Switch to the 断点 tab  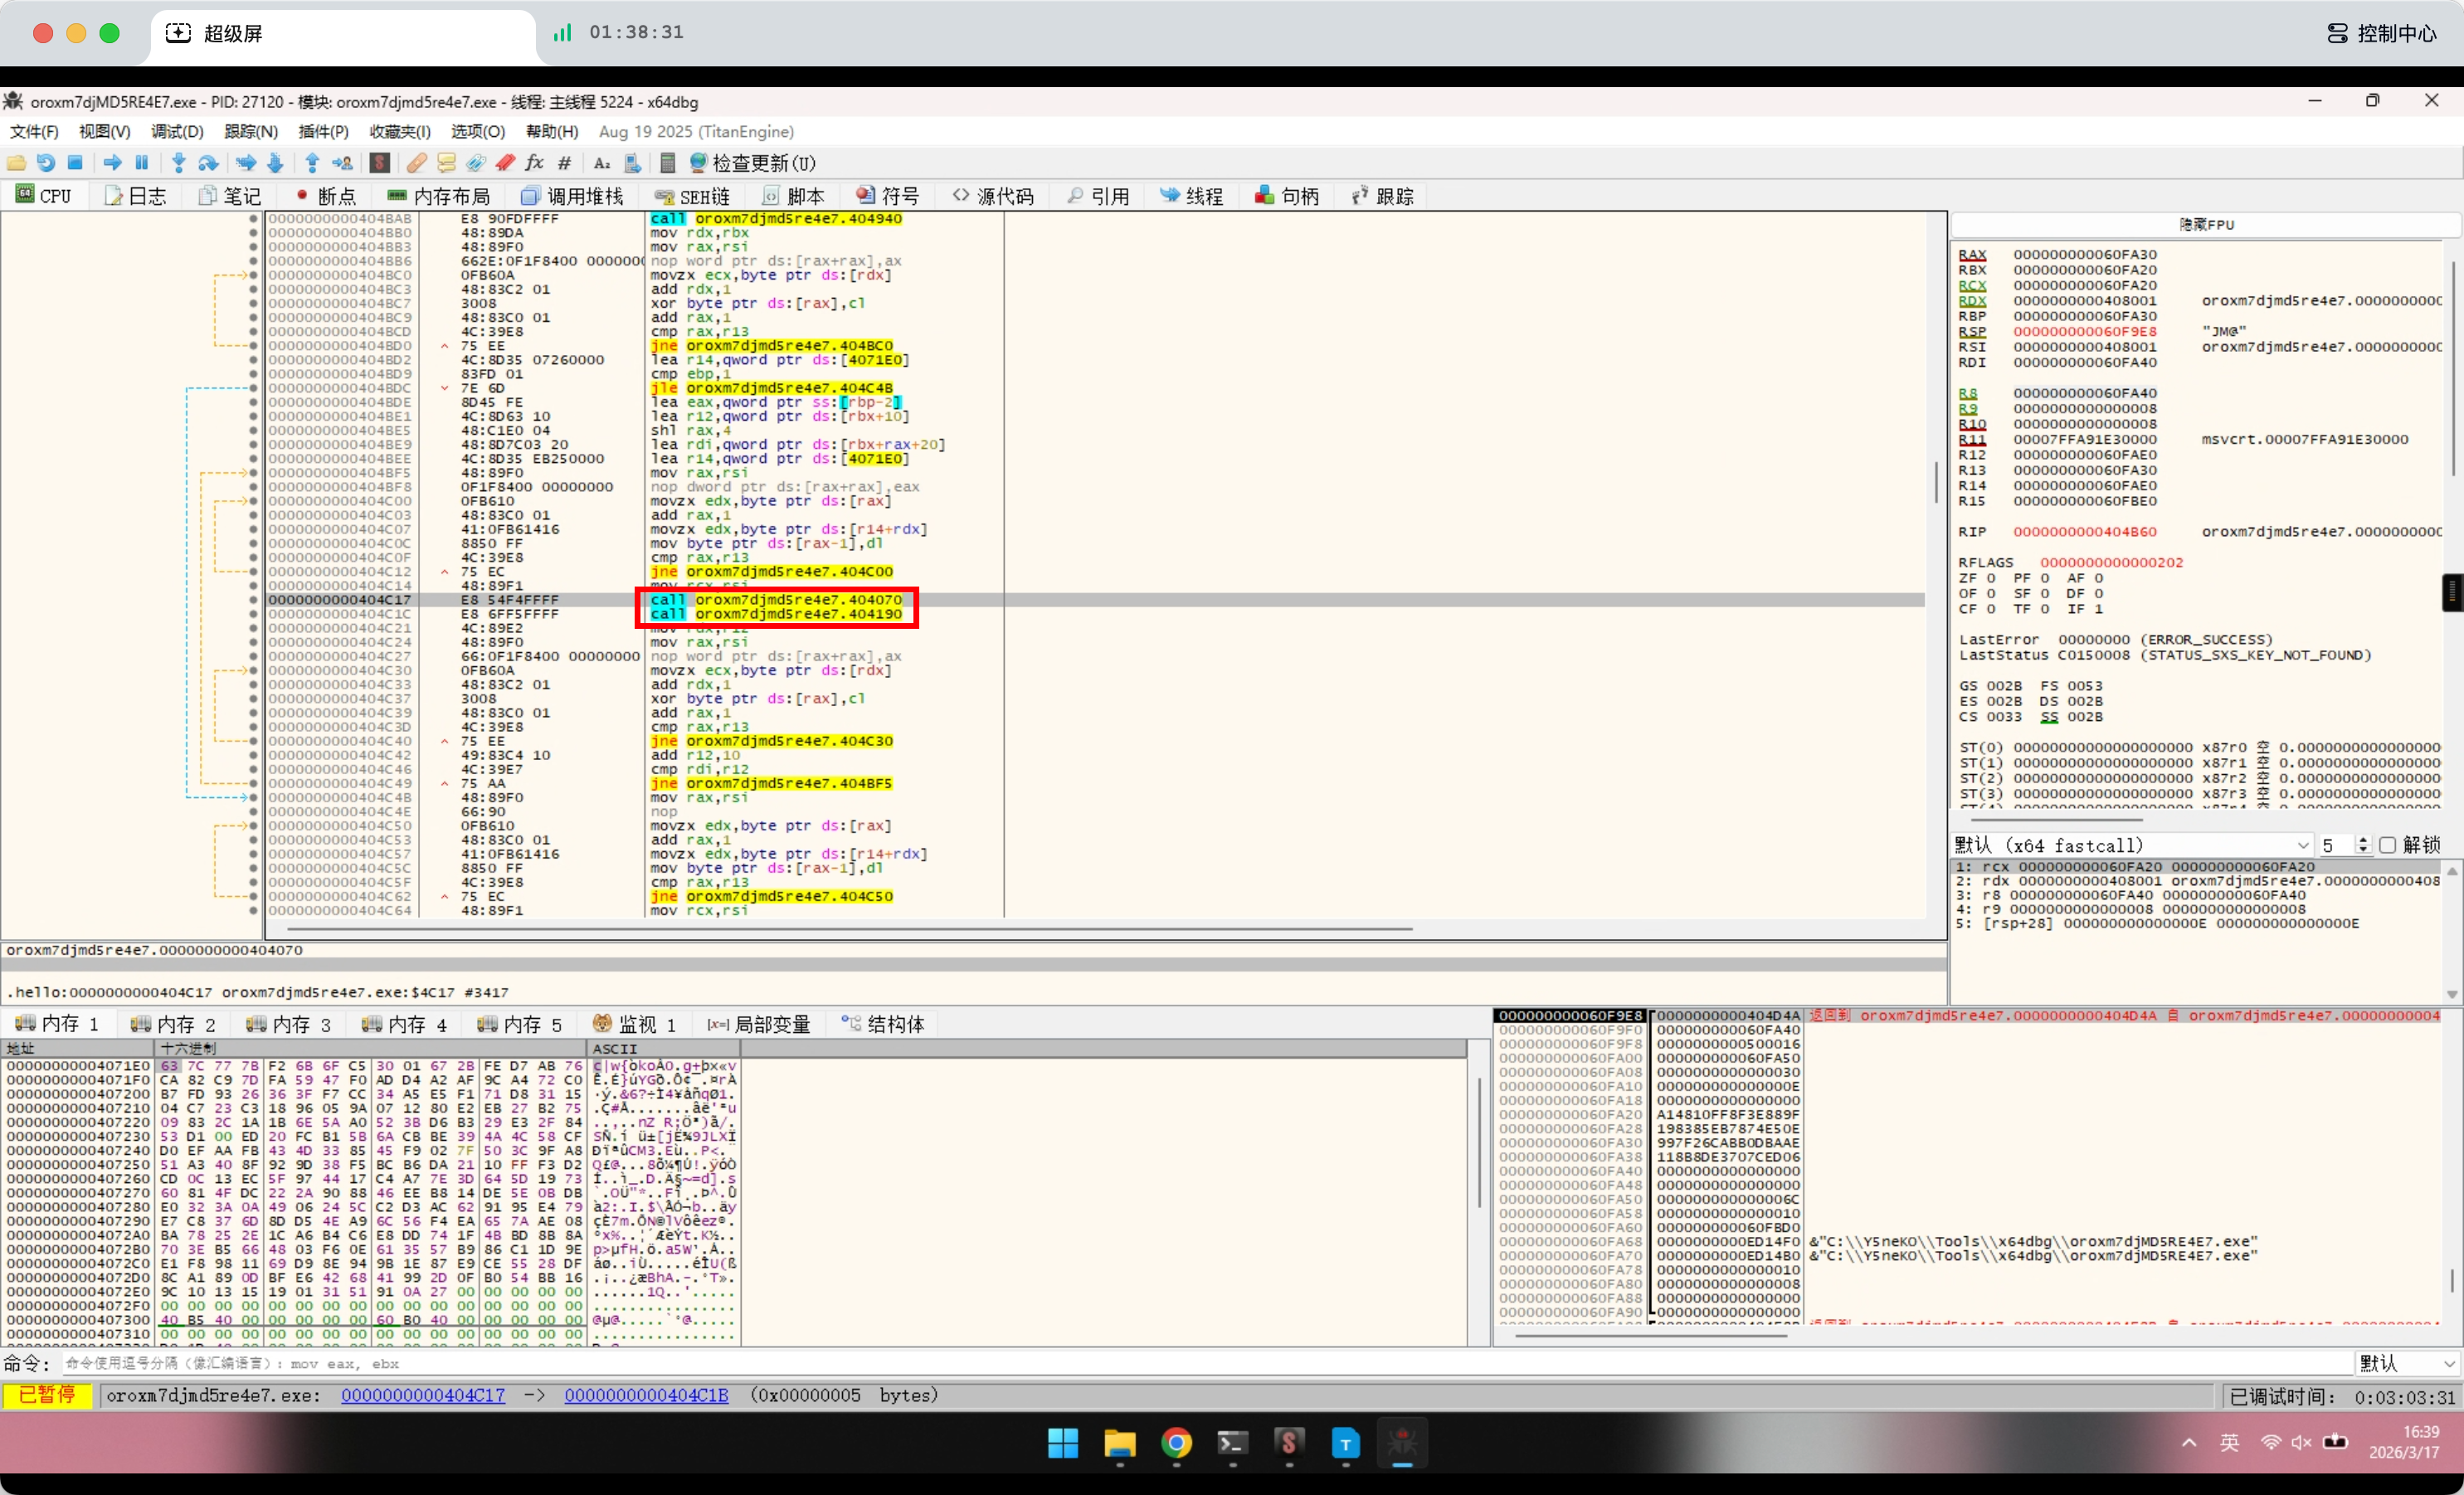[325, 196]
